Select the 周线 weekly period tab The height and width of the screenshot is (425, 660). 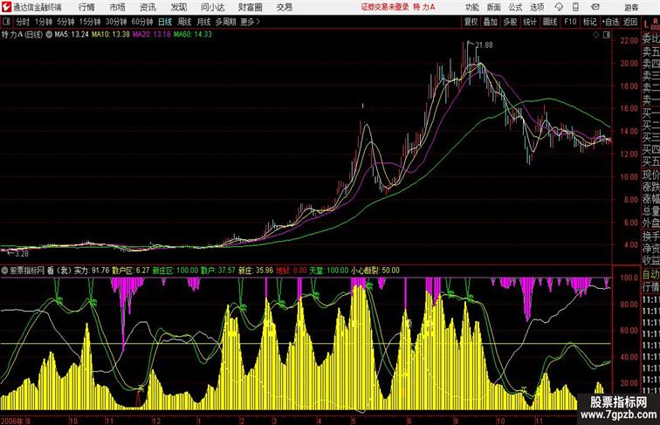pyautogui.click(x=184, y=22)
